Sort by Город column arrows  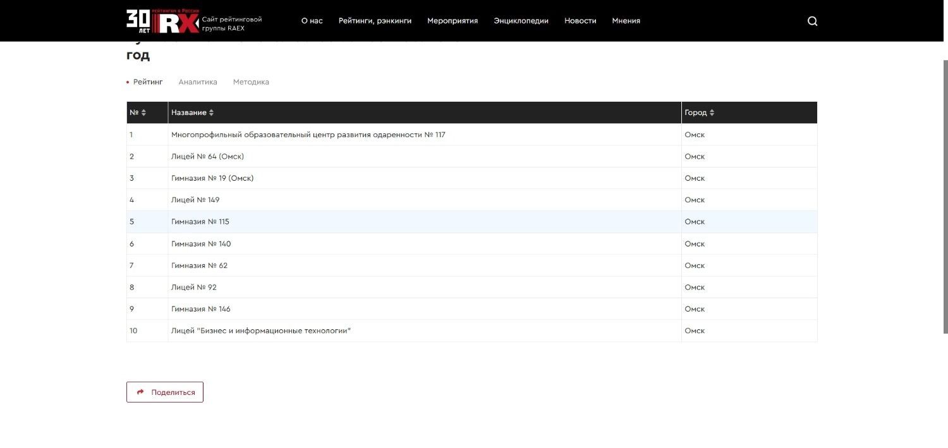point(712,112)
